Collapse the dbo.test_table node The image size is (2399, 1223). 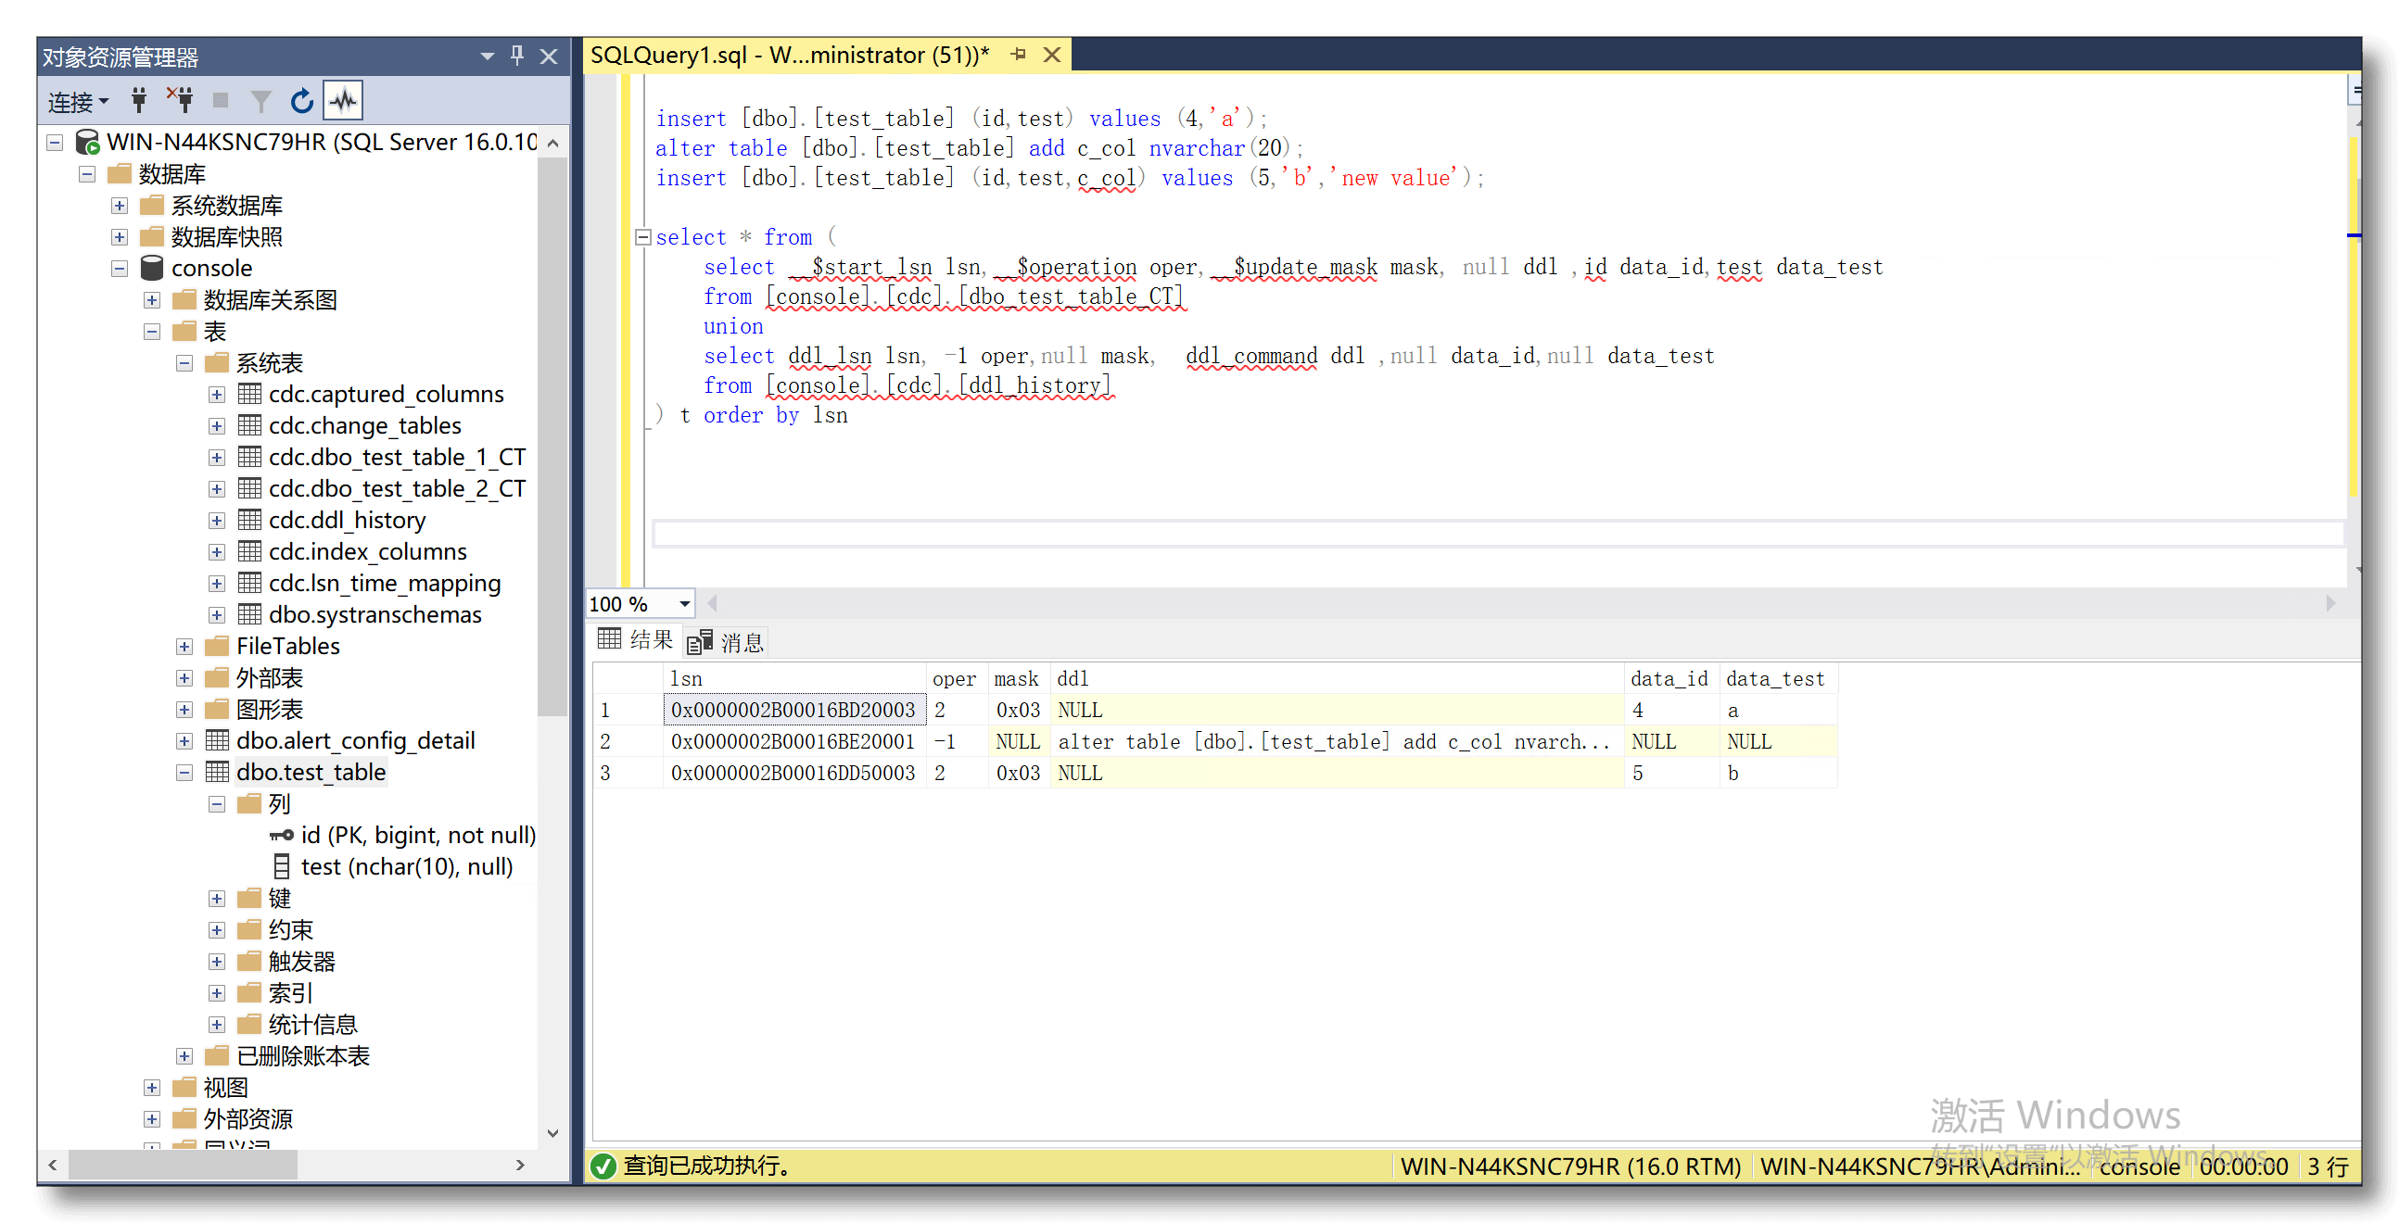point(184,772)
